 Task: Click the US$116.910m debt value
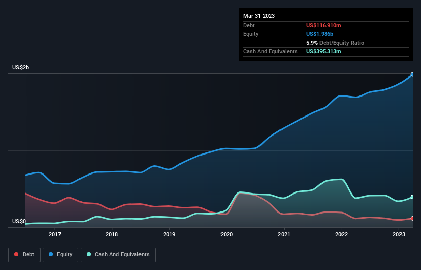coord(324,25)
